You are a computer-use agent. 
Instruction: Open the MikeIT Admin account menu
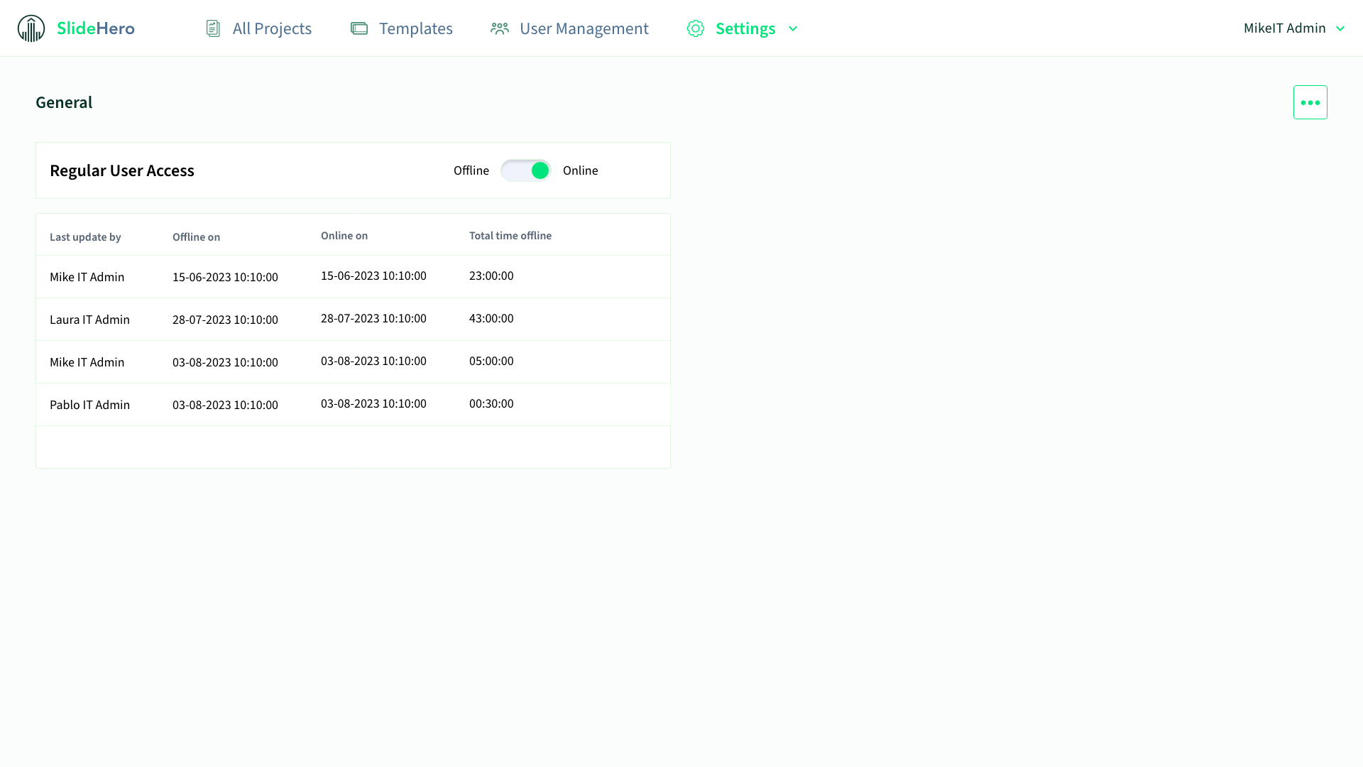[1284, 28]
